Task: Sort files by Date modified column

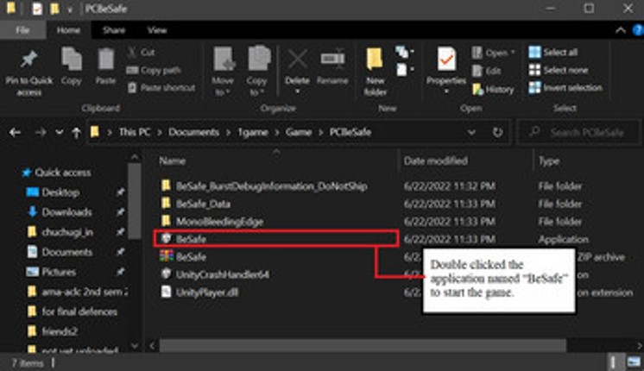Action: (x=434, y=161)
